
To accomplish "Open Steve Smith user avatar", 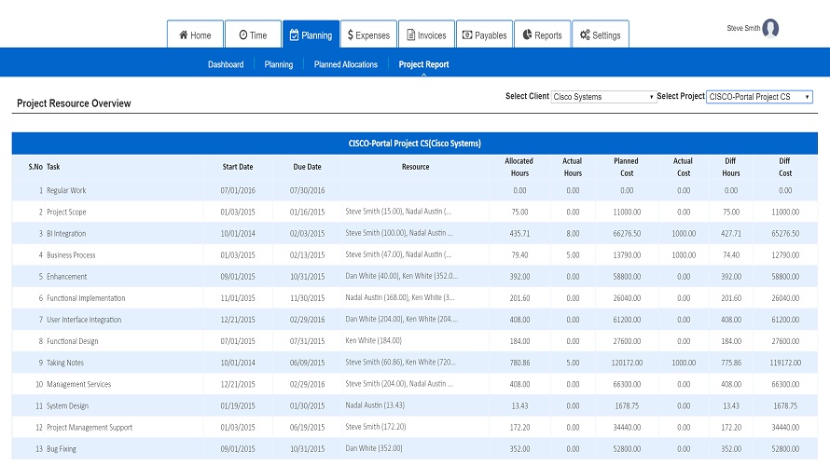I will (770, 29).
